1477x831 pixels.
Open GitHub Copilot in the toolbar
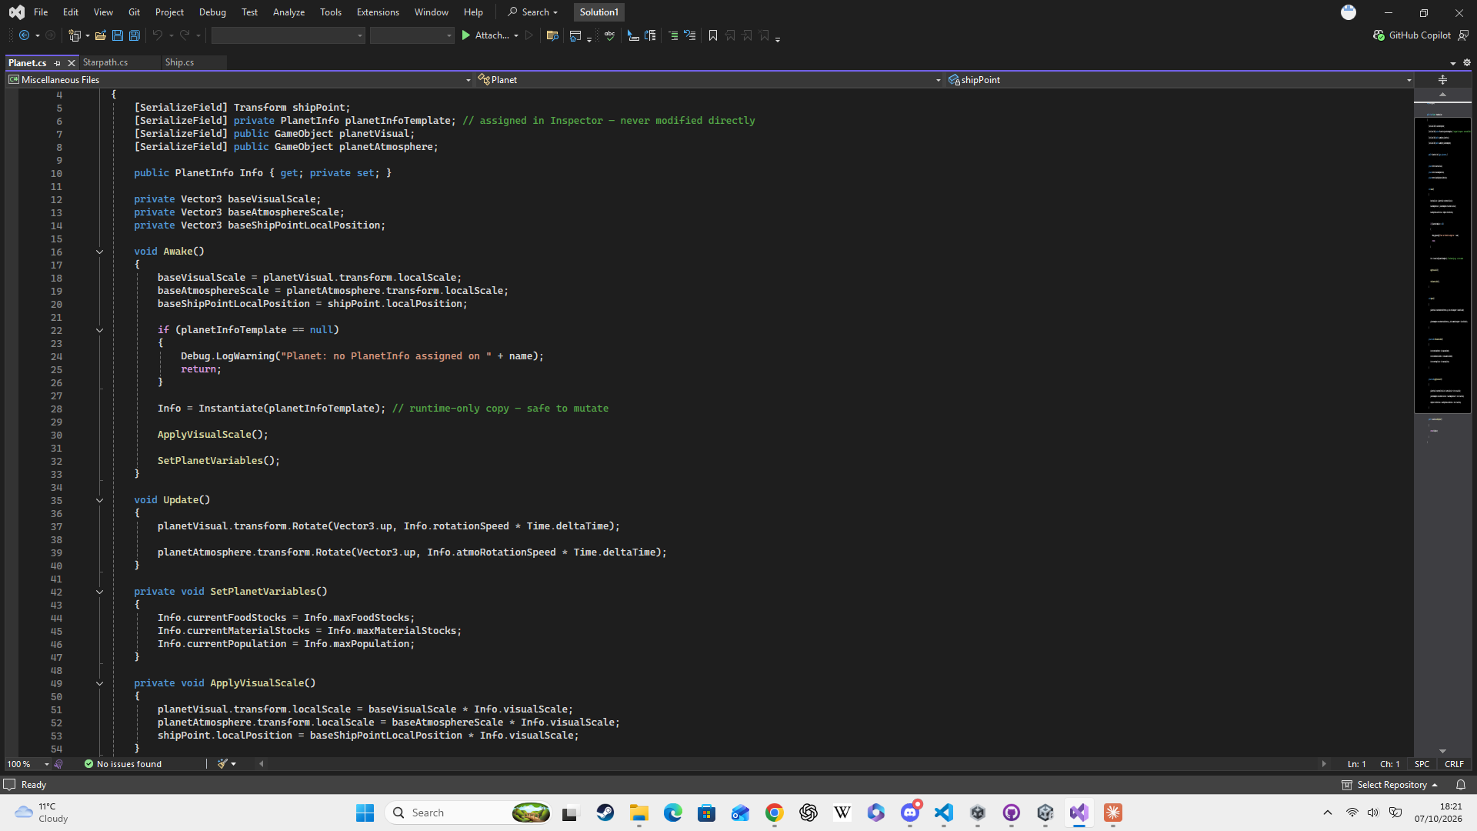[1412, 35]
